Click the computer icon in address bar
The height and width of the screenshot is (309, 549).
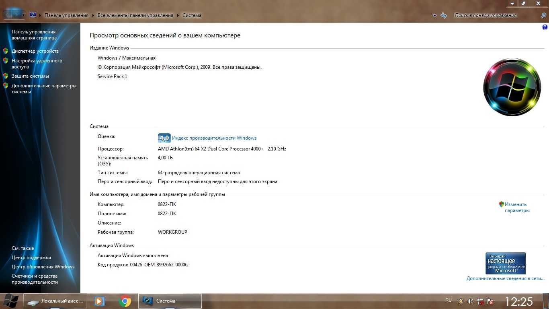click(x=33, y=15)
